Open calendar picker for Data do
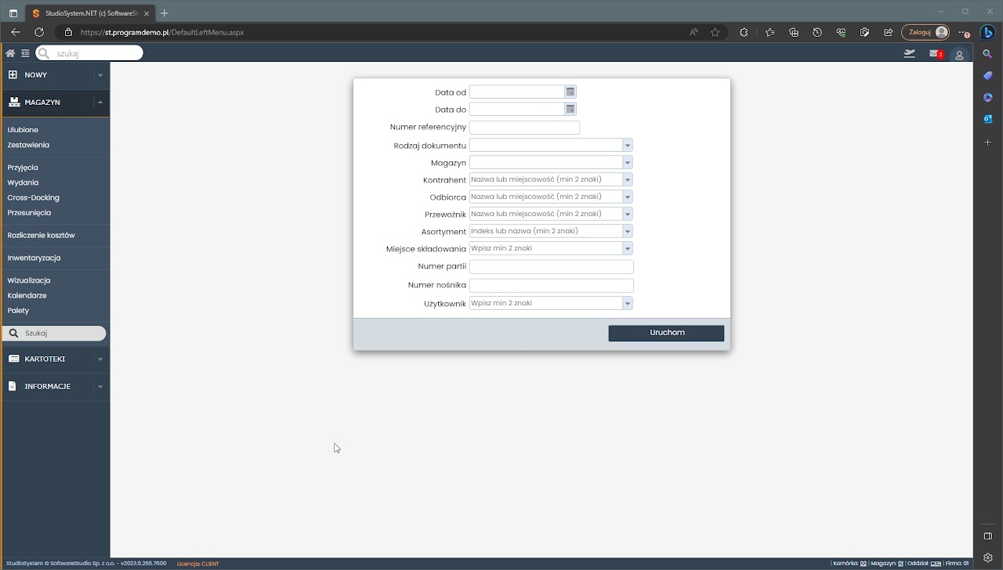 point(570,110)
